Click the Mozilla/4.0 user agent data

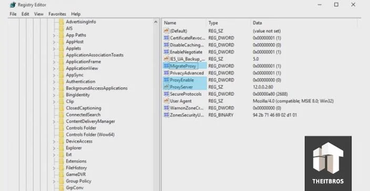[x=293, y=101]
